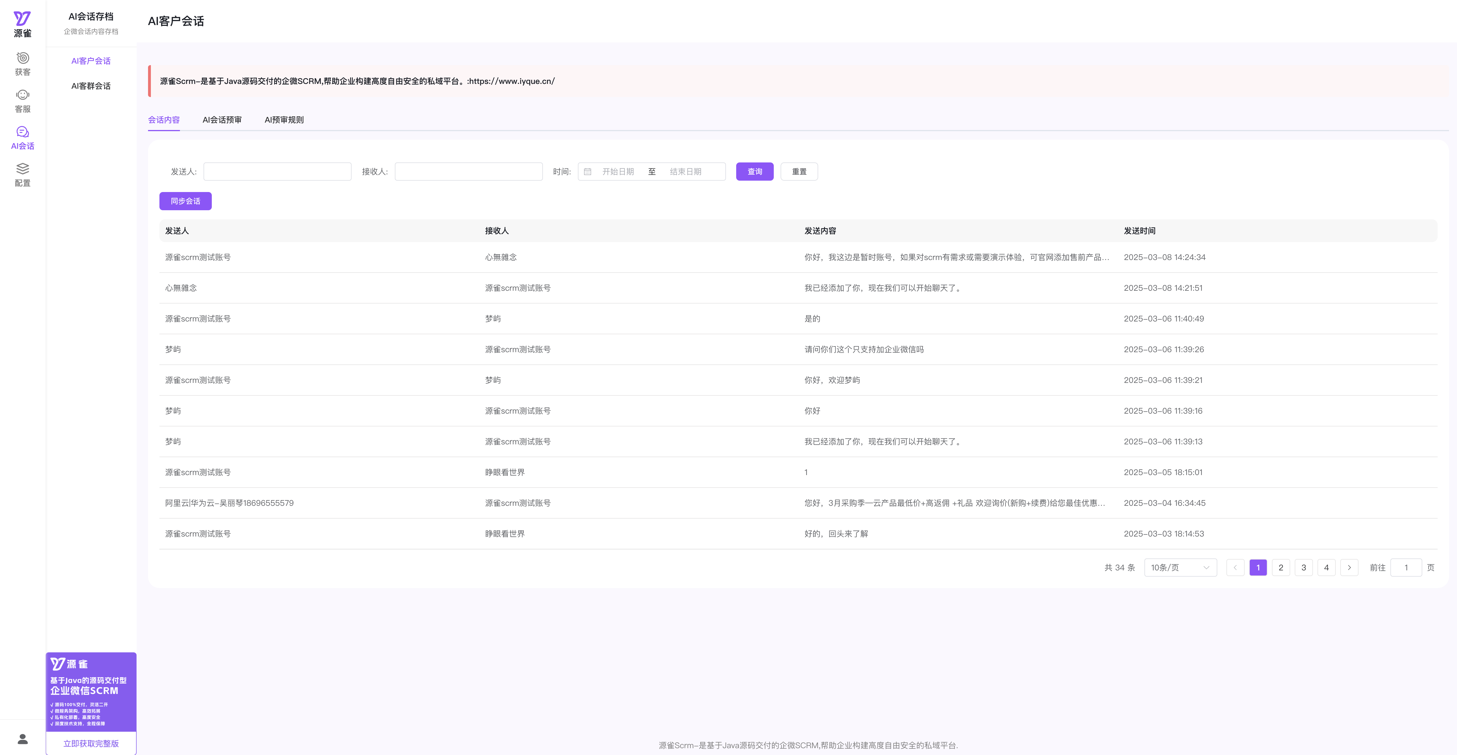Focus the 发送人 input field
Screen dimensions: 1457x755
point(277,172)
